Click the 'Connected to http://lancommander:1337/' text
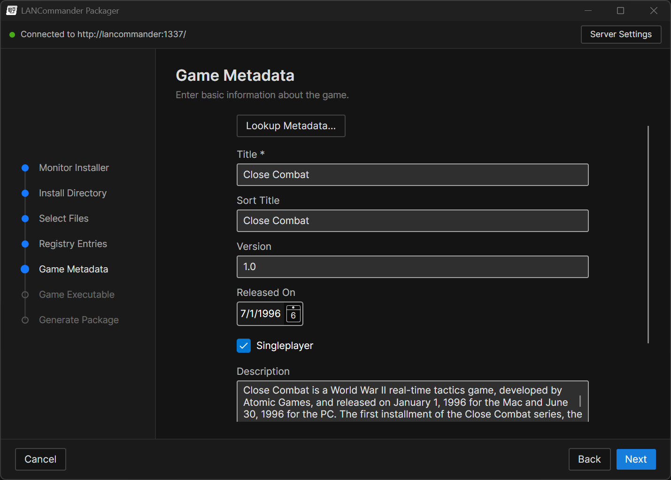The width and height of the screenshot is (671, 480). tap(103, 34)
